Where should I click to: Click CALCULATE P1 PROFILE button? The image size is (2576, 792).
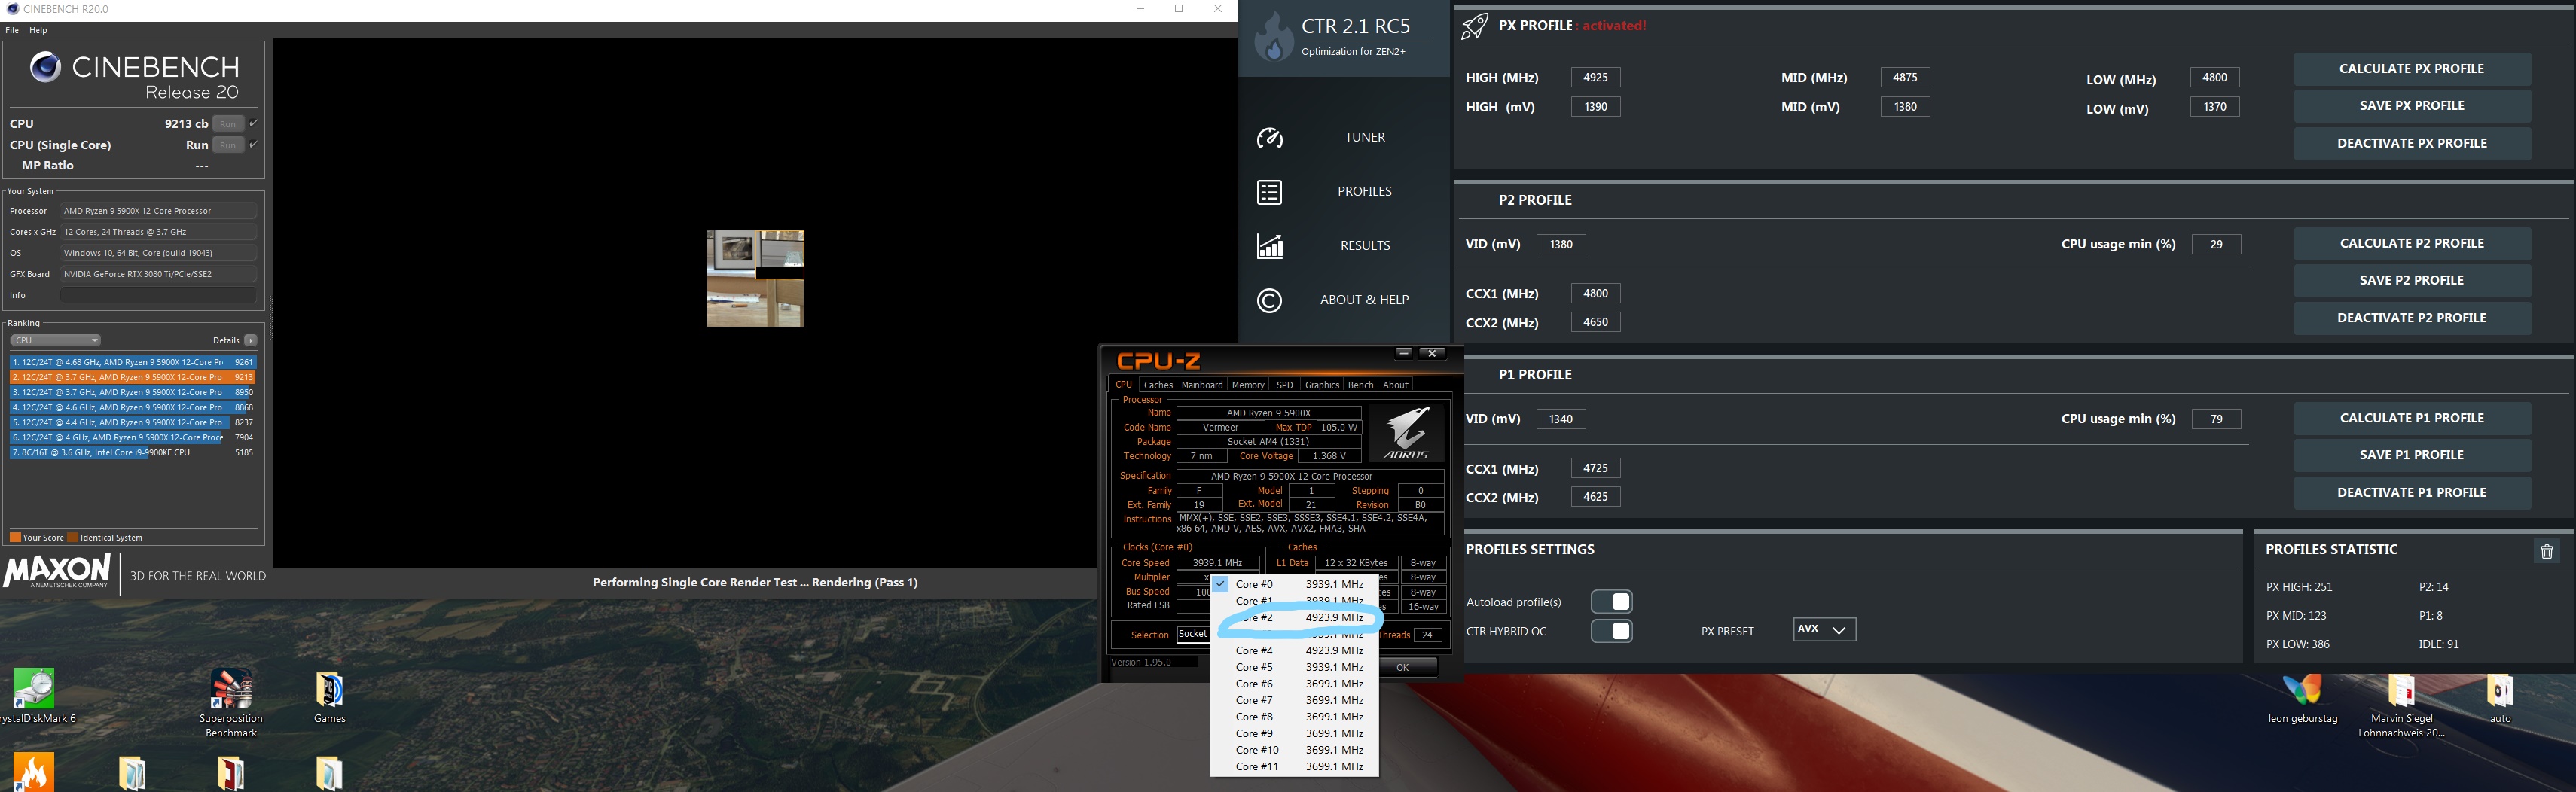2412,418
